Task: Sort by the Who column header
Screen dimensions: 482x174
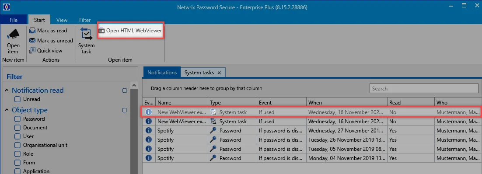Action: (458, 102)
